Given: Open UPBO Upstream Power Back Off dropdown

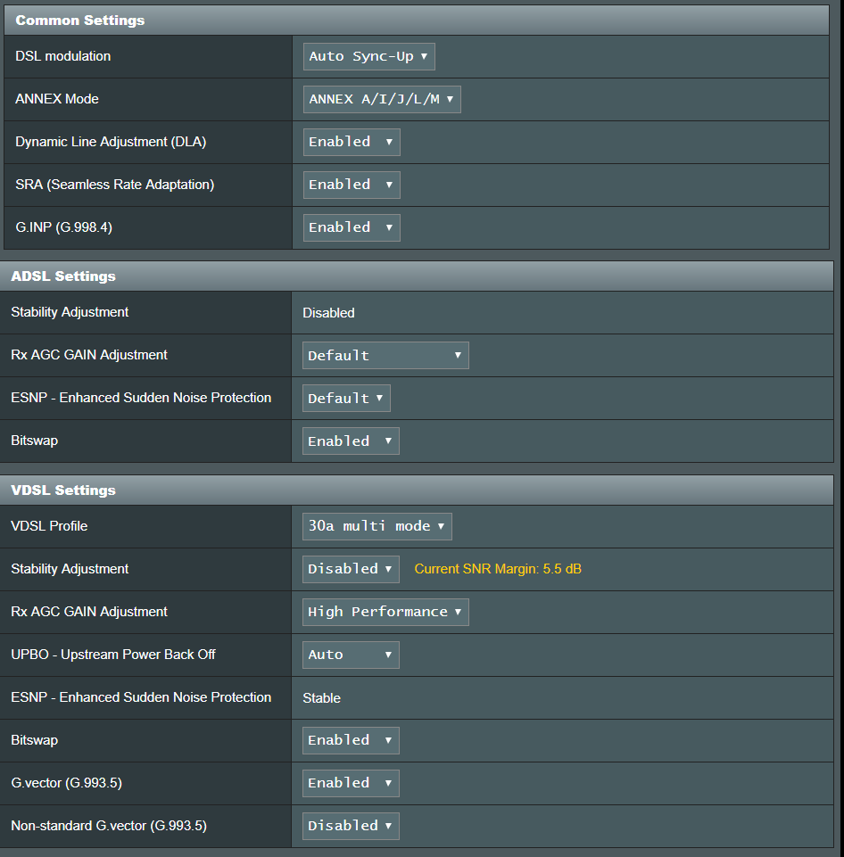Looking at the screenshot, I should click(351, 655).
